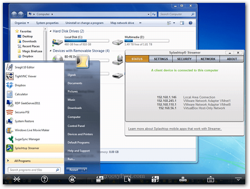Follow the Learn more about Splashtop mobile apps link

[x=175, y=128]
